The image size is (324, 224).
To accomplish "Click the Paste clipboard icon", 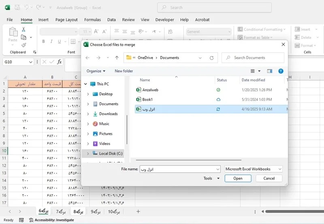I will pyautogui.click(x=13, y=32).
